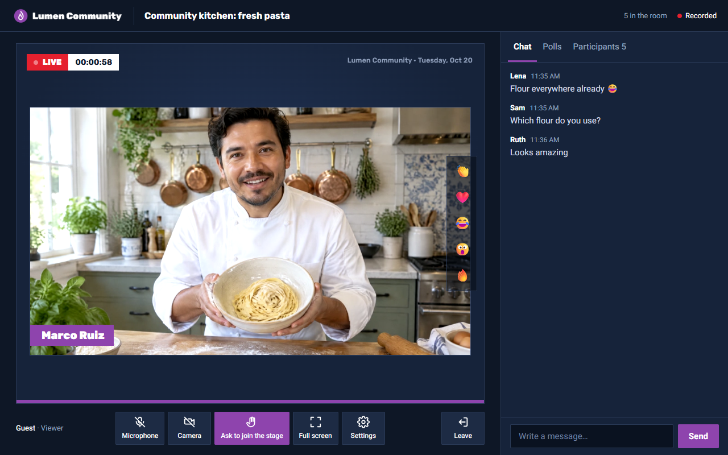Image resolution: width=728 pixels, height=455 pixels.
Task: Click the Marco Ruiz video feed
Action: pos(250,231)
